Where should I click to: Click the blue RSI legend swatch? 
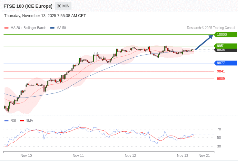[x=6, y=121]
